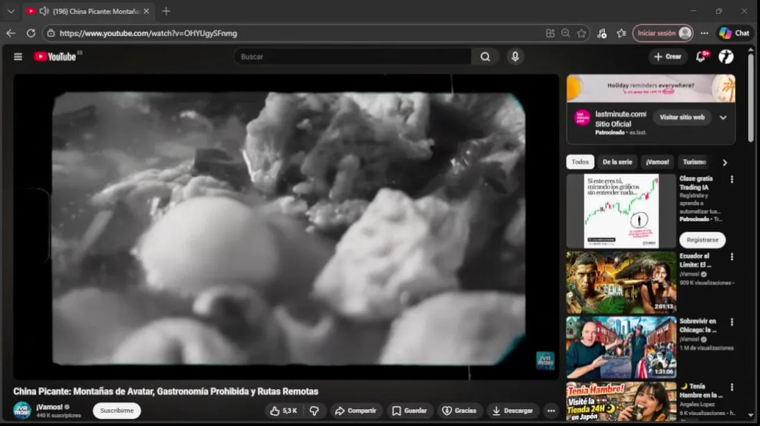Viewport: 760px width, 426px height.
Task: Mute tab via speaker icon
Action: [44, 11]
